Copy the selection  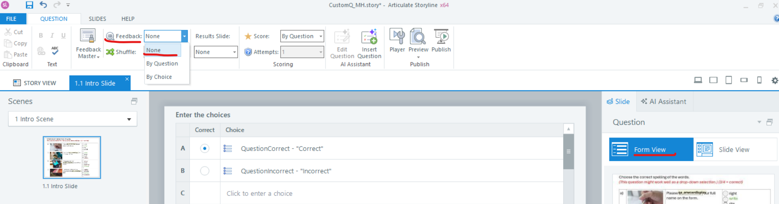(16, 43)
